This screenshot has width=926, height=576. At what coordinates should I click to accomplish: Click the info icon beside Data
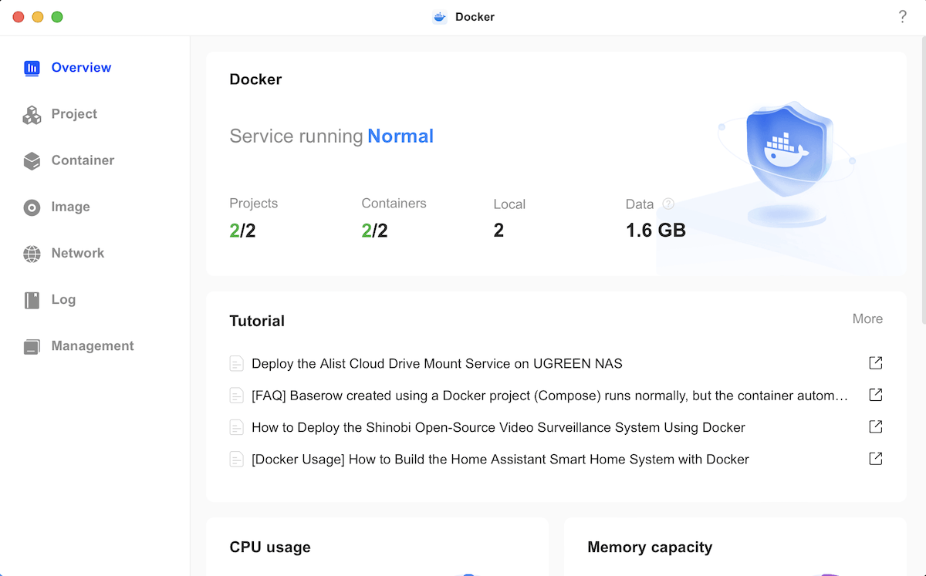click(668, 204)
